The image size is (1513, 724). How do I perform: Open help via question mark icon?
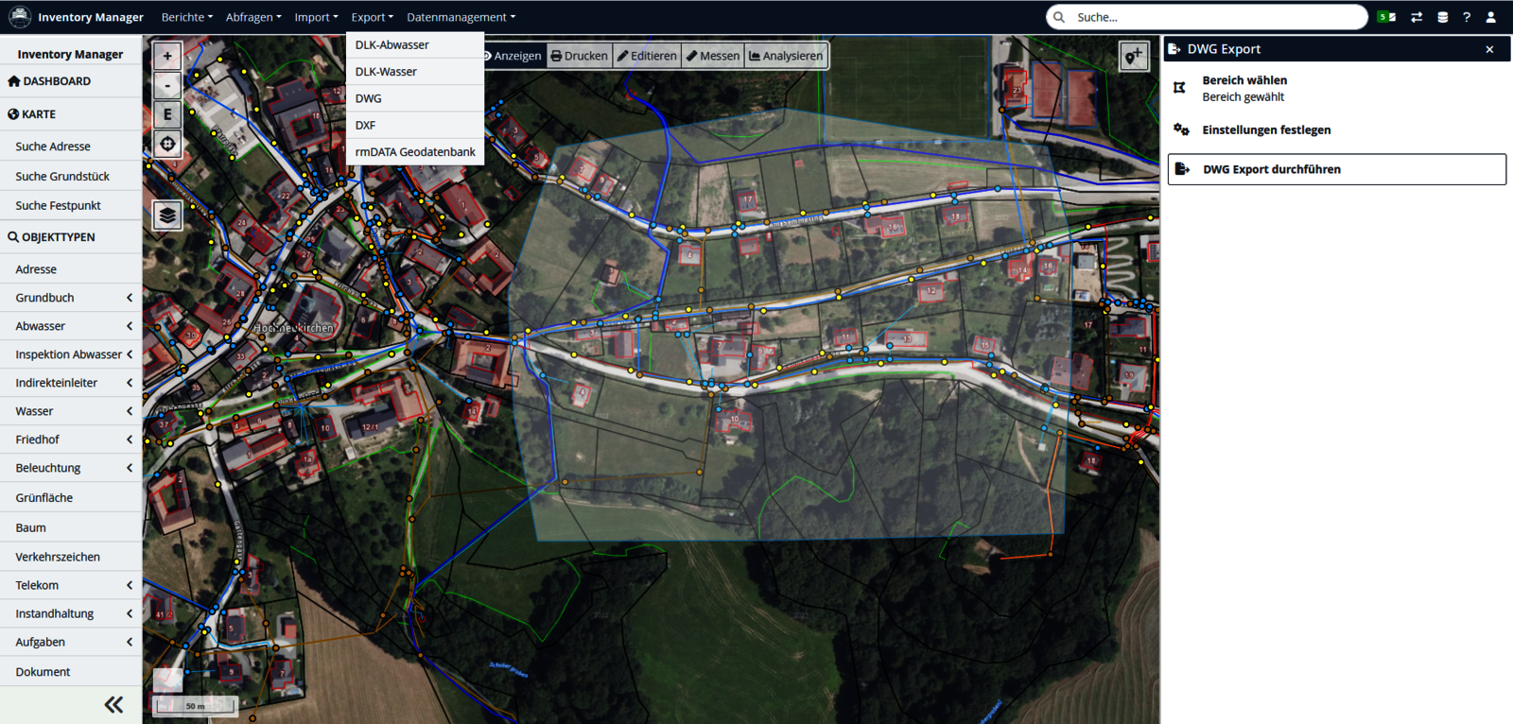(x=1467, y=17)
